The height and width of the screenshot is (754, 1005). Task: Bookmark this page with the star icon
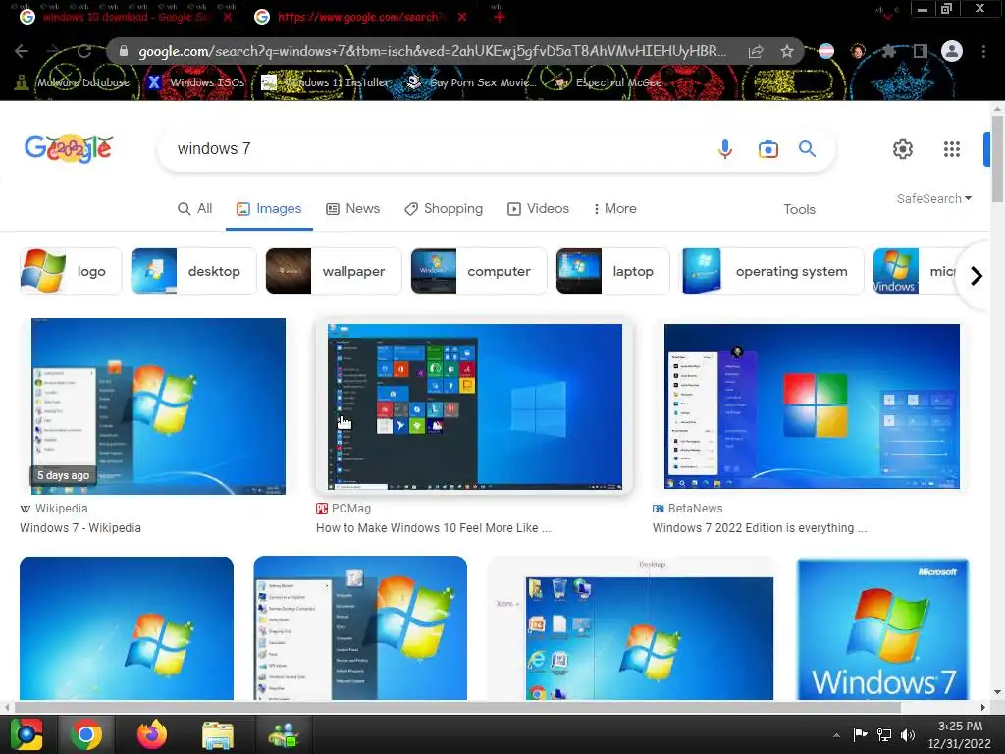787,51
